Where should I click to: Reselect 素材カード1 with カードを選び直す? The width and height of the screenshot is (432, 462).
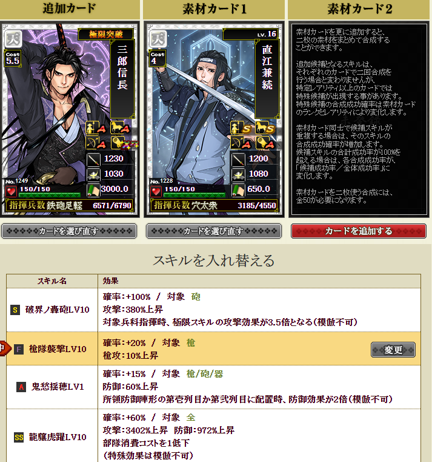(x=214, y=231)
